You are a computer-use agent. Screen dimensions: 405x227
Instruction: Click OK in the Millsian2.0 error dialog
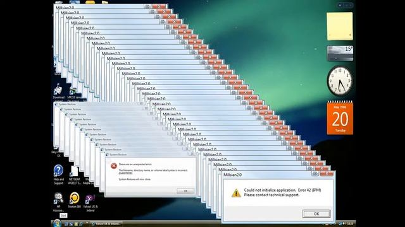(316, 214)
